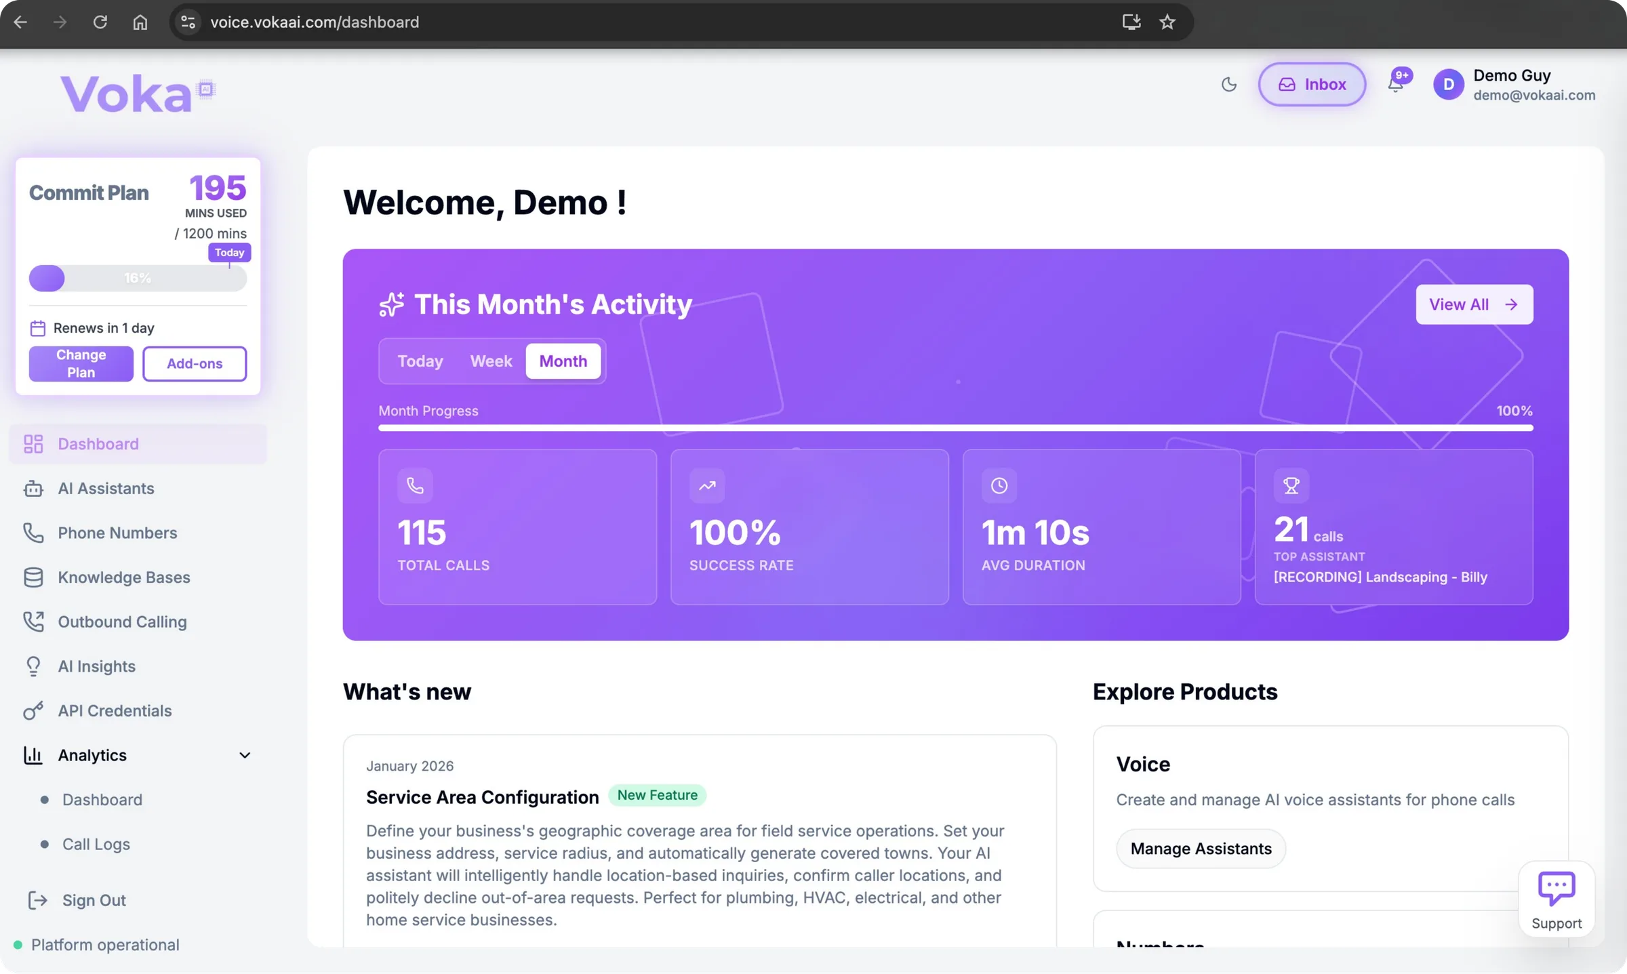The width and height of the screenshot is (1627, 974).
Task: Open AI Assistants from the sidebar
Action: click(x=105, y=488)
